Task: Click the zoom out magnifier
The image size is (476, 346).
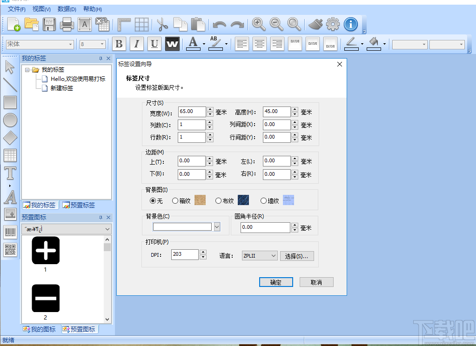Action: [x=276, y=24]
